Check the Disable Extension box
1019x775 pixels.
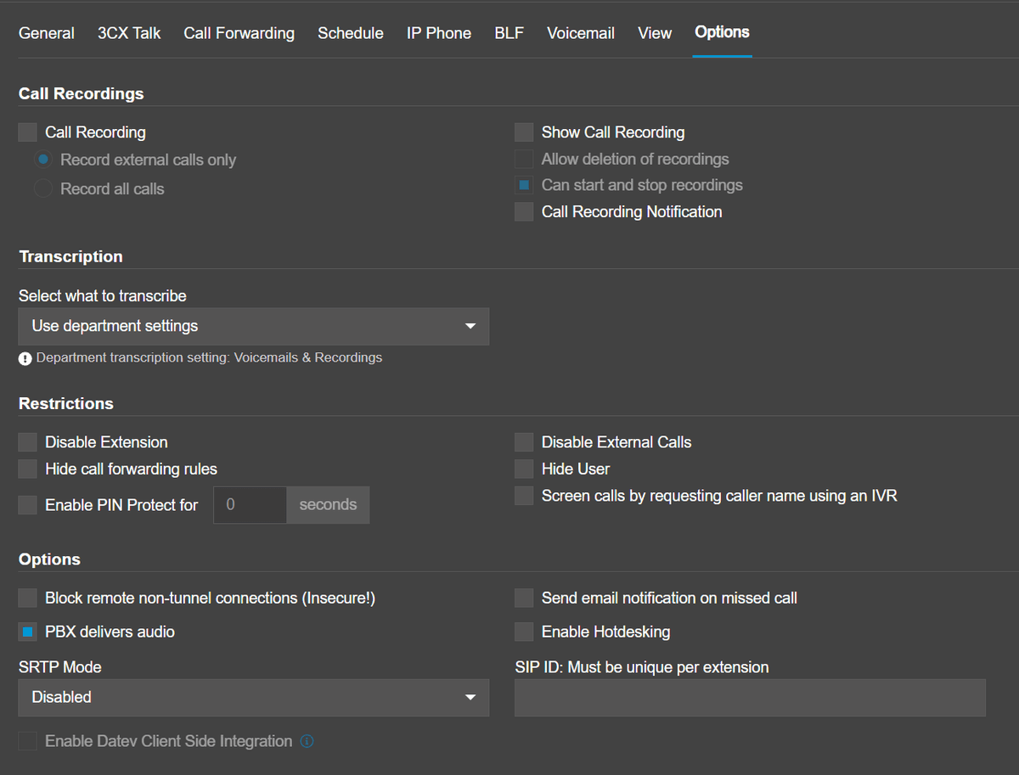click(x=28, y=442)
